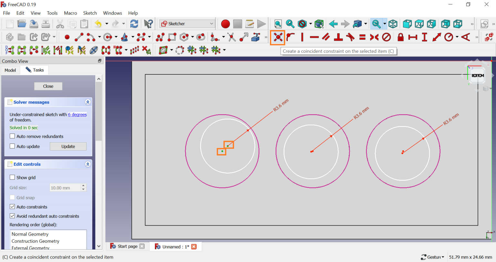Uncheck the Auto constraints option
The height and width of the screenshot is (262, 496).
[x=13, y=207]
